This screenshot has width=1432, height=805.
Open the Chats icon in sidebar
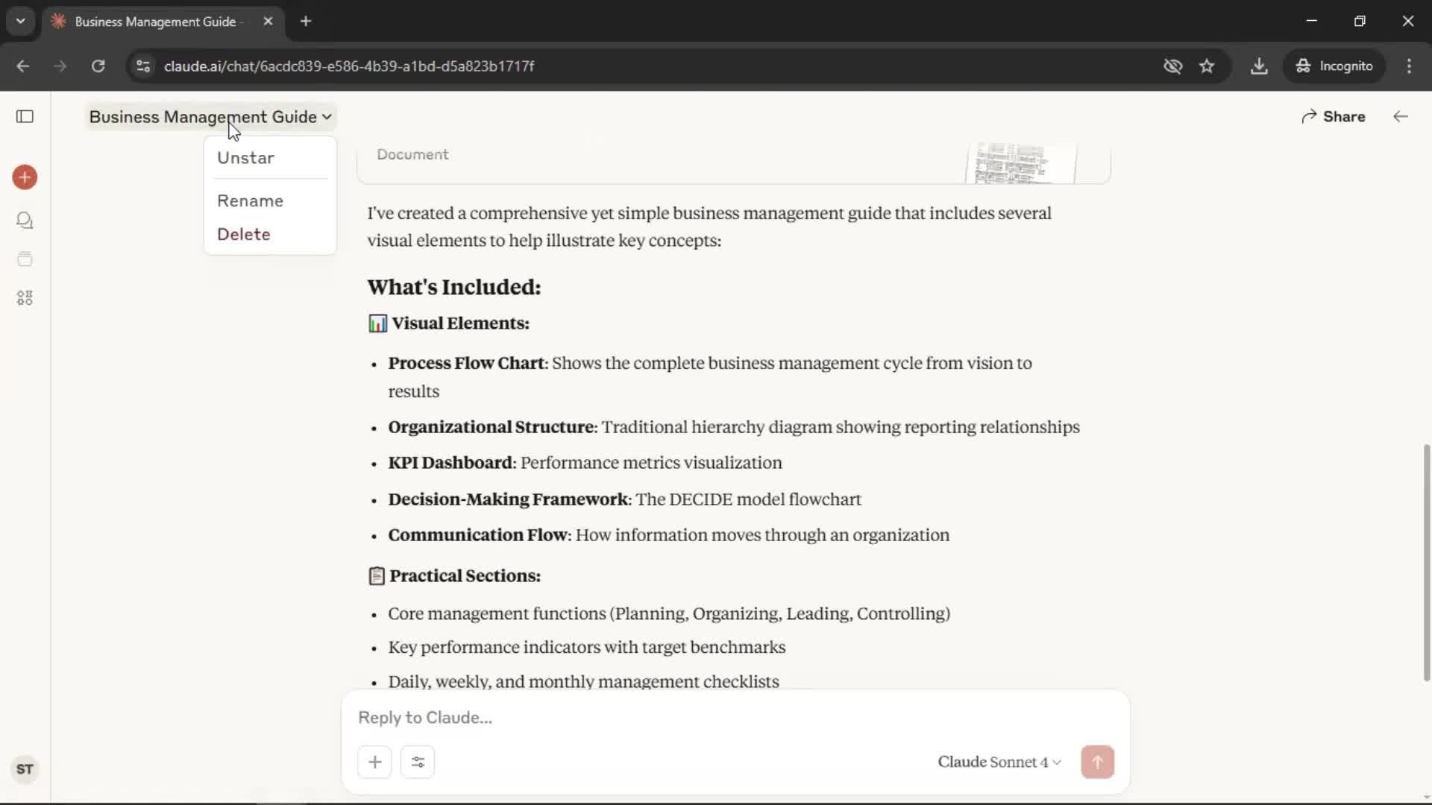(x=25, y=221)
